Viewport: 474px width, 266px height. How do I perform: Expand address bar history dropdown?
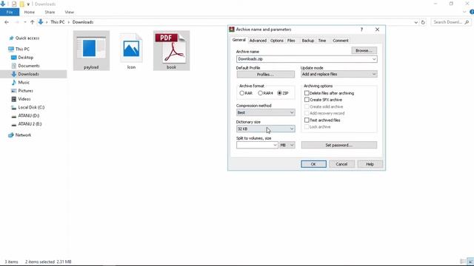coord(416,22)
